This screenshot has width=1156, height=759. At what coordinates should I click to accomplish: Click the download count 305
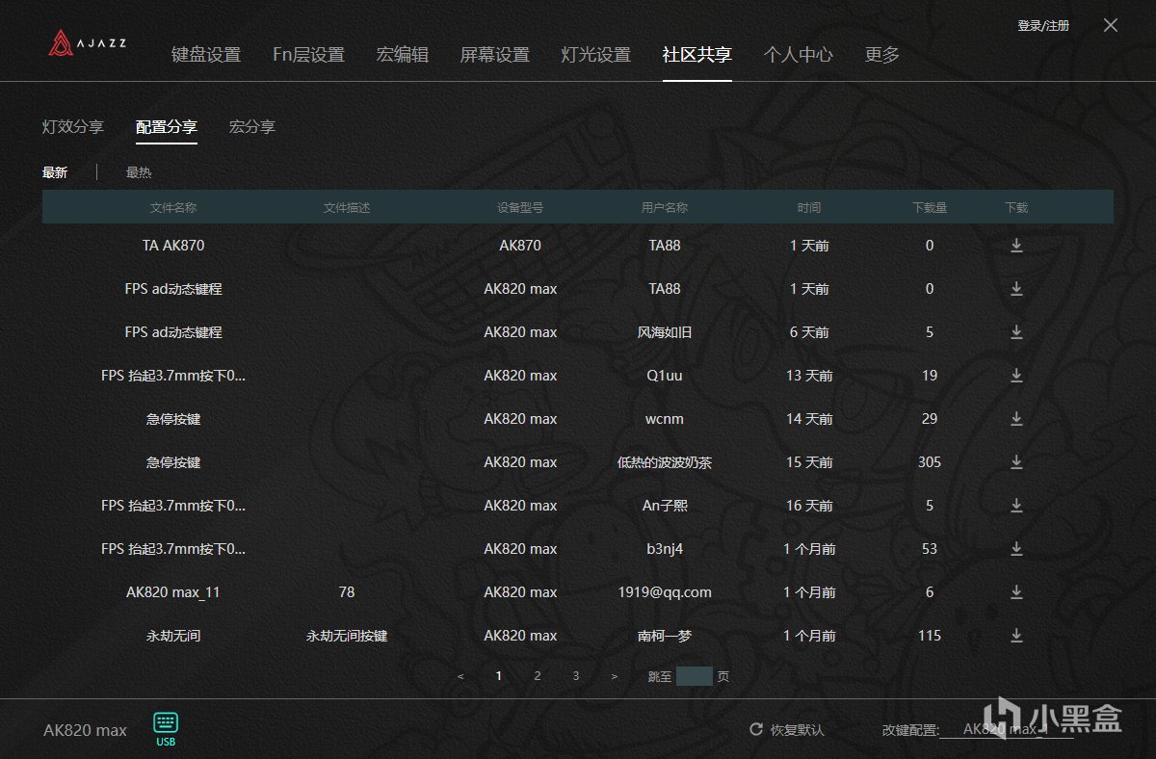930,462
